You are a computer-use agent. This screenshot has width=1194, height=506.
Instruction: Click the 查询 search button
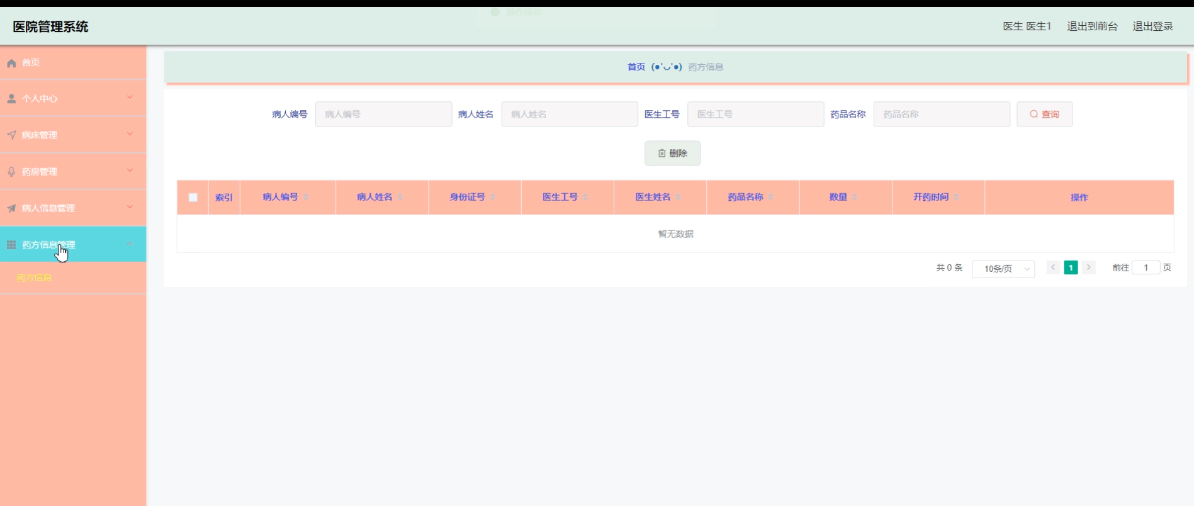tap(1044, 114)
